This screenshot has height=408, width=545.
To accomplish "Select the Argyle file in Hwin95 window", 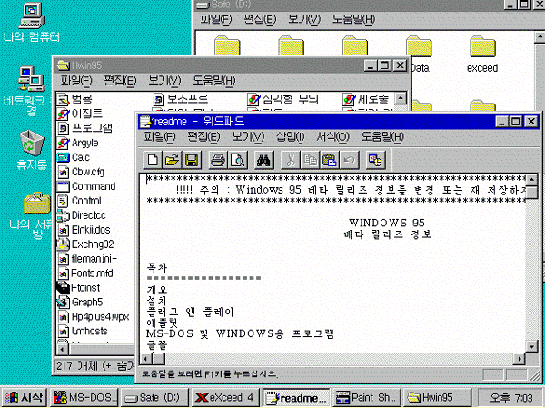I will coord(78,143).
